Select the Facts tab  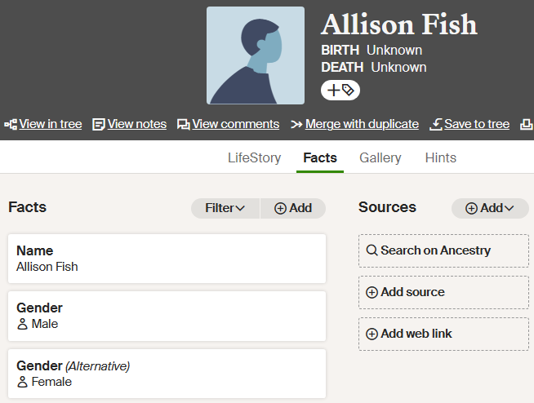click(x=320, y=158)
